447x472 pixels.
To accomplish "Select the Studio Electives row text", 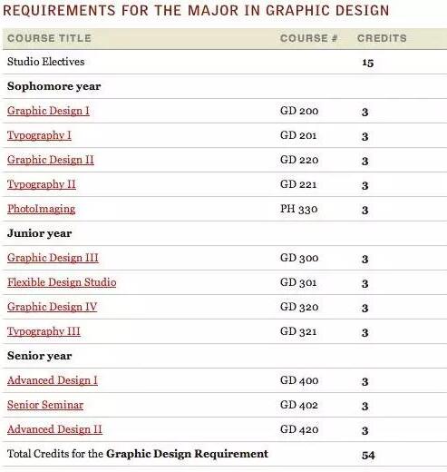I will pyautogui.click(x=46, y=62).
